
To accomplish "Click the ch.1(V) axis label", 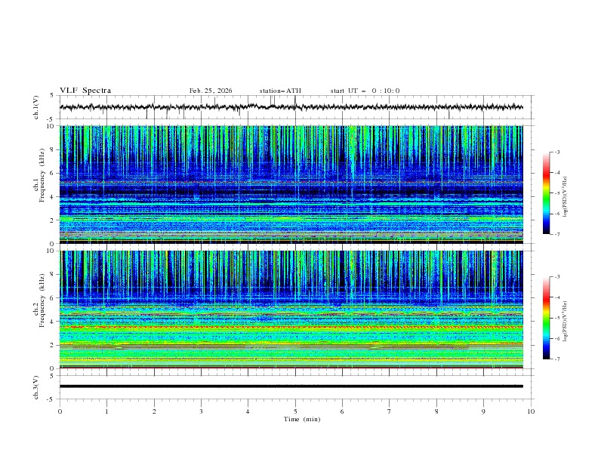I will (x=37, y=107).
